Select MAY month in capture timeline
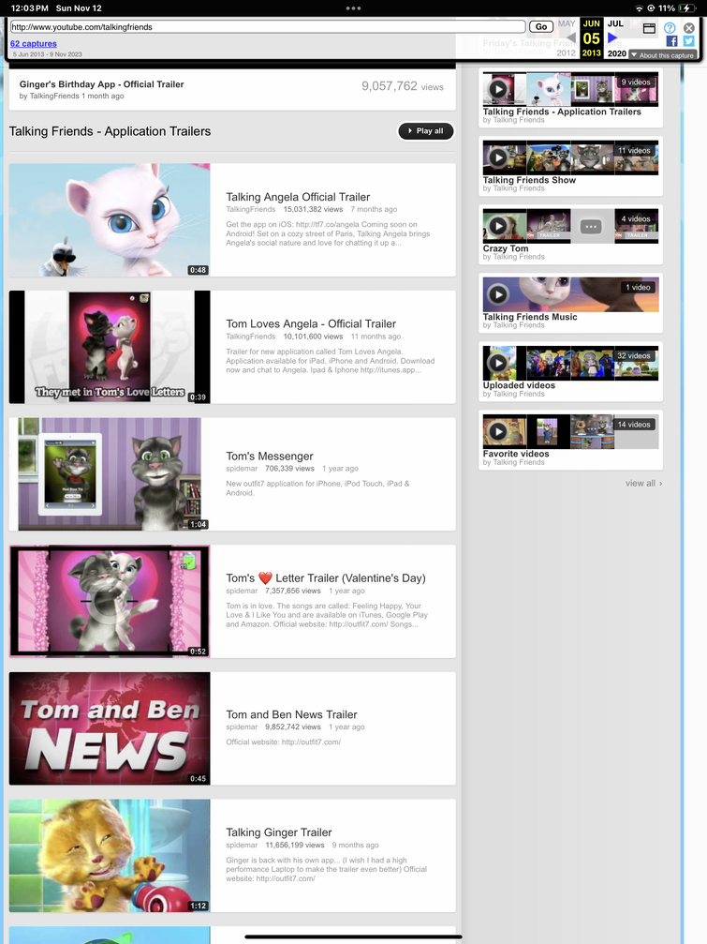Screen dimensions: 707x944 click(567, 23)
